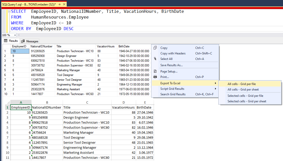
Task: Click the Page Setup icon
Action: (x=155, y=71)
